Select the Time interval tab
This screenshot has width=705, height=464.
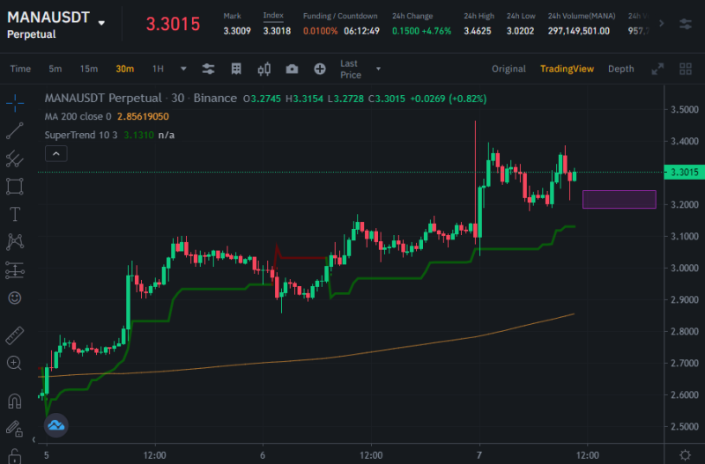click(x=20, y=69)
